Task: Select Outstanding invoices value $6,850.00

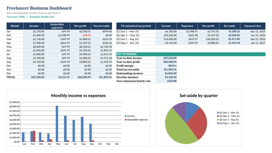Action: tap(166, 73)
